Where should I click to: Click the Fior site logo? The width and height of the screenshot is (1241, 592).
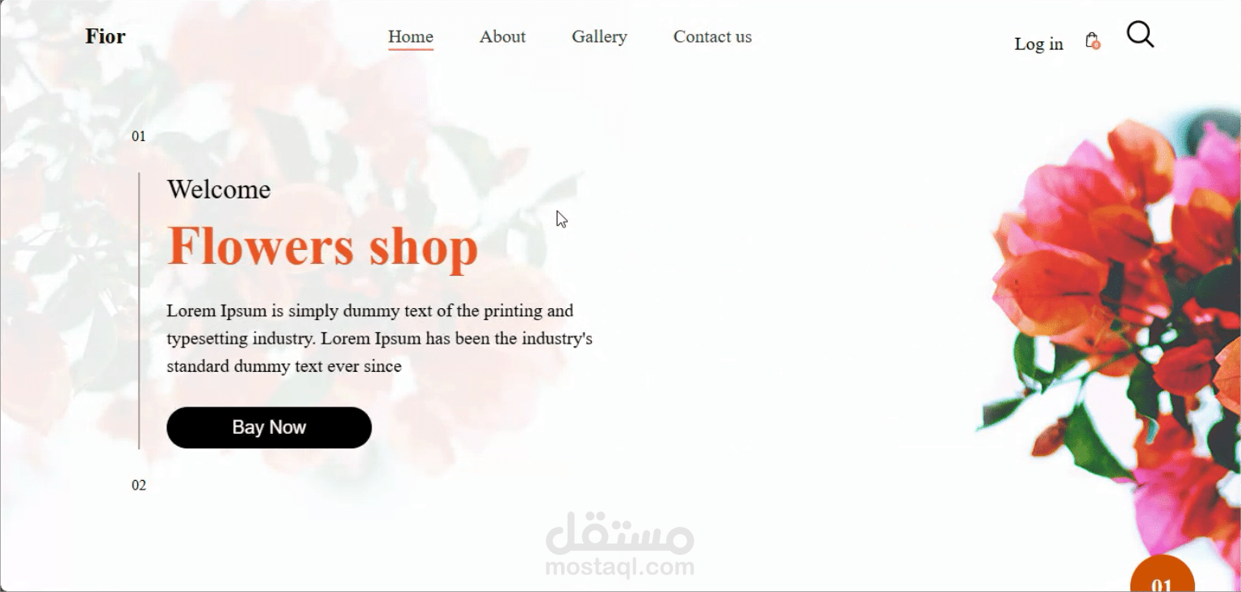(106, 36)
